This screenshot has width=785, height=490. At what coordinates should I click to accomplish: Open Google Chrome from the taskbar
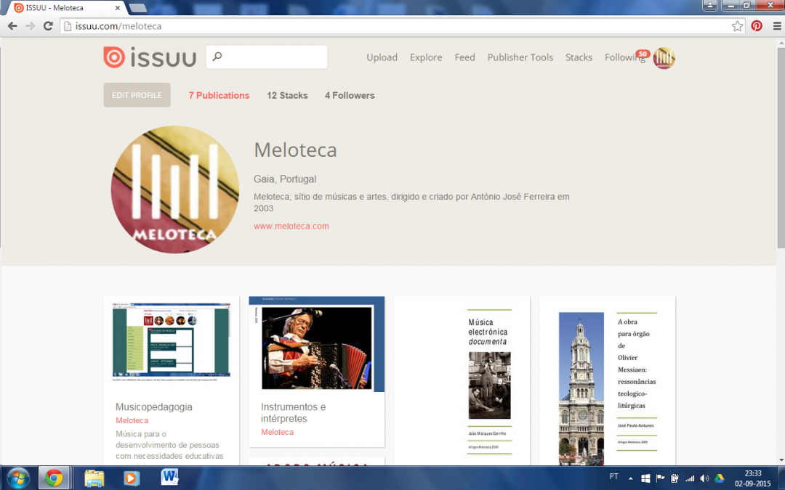54,478
